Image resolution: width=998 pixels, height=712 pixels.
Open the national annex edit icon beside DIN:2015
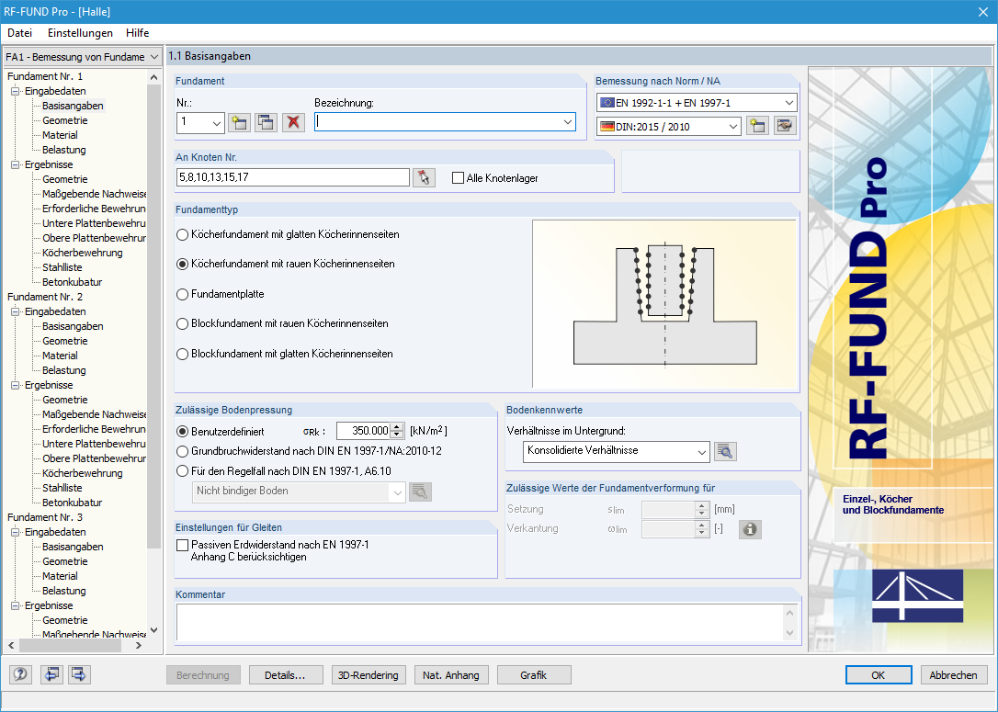[786, 126]
